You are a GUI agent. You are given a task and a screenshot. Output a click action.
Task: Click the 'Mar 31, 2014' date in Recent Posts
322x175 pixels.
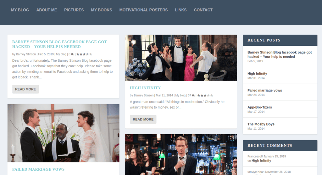point(256,78)
